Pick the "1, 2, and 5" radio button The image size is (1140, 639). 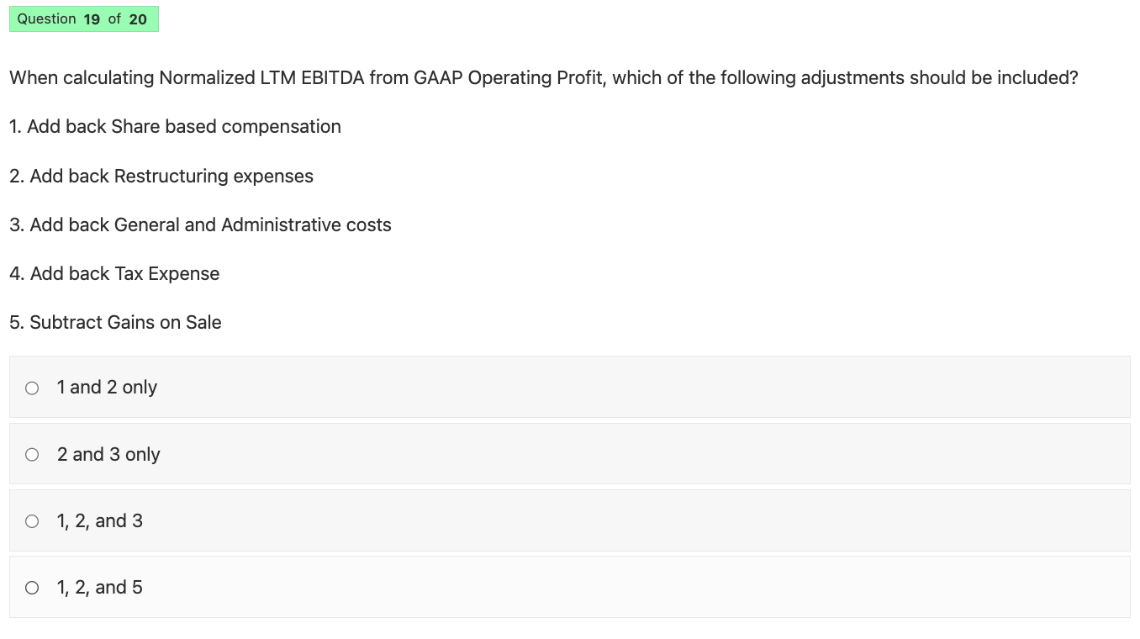click(32, 587)
